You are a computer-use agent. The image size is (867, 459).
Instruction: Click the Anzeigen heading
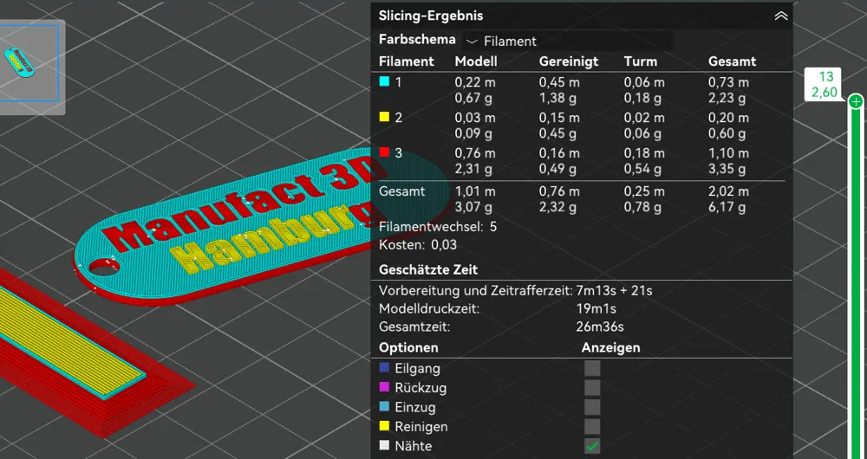click(x=610, y=347)
